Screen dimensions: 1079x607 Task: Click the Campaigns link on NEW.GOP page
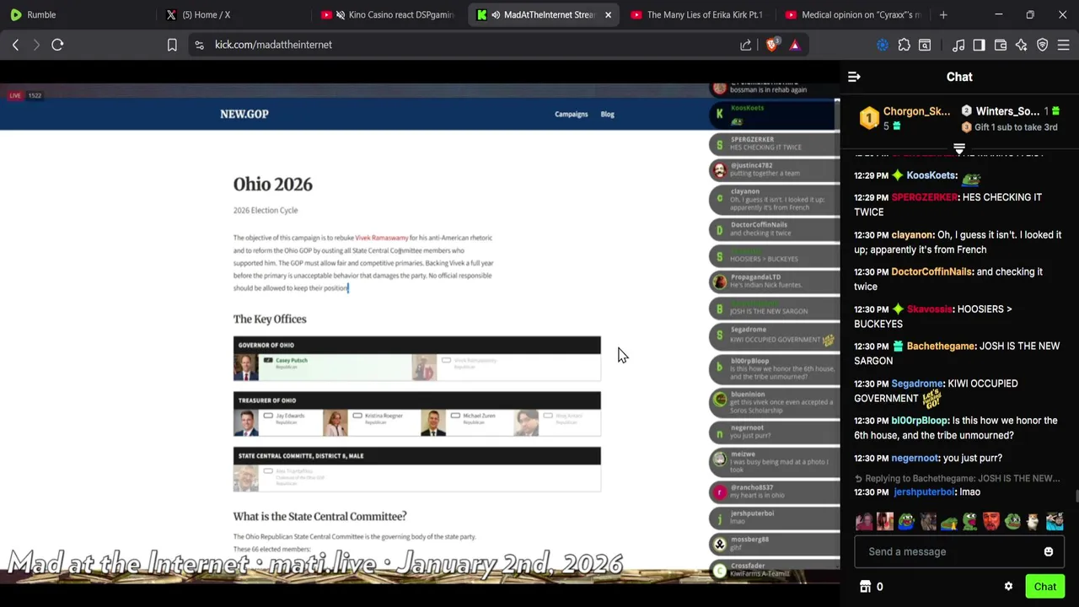click(571, 114)
